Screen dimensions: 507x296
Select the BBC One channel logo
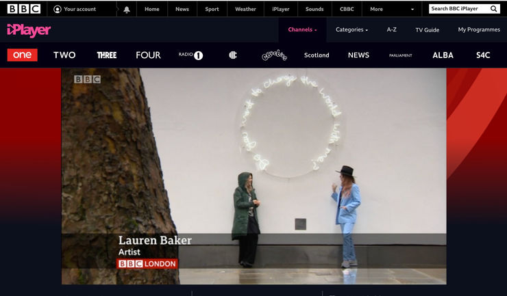(23, 55)
